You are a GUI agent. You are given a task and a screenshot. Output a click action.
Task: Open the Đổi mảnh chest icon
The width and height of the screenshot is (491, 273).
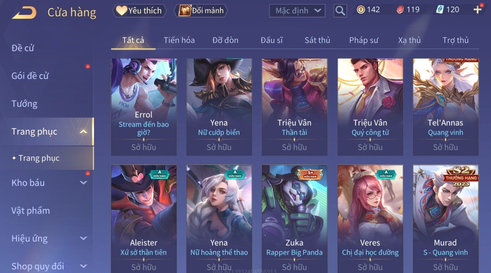click(184, 10)
